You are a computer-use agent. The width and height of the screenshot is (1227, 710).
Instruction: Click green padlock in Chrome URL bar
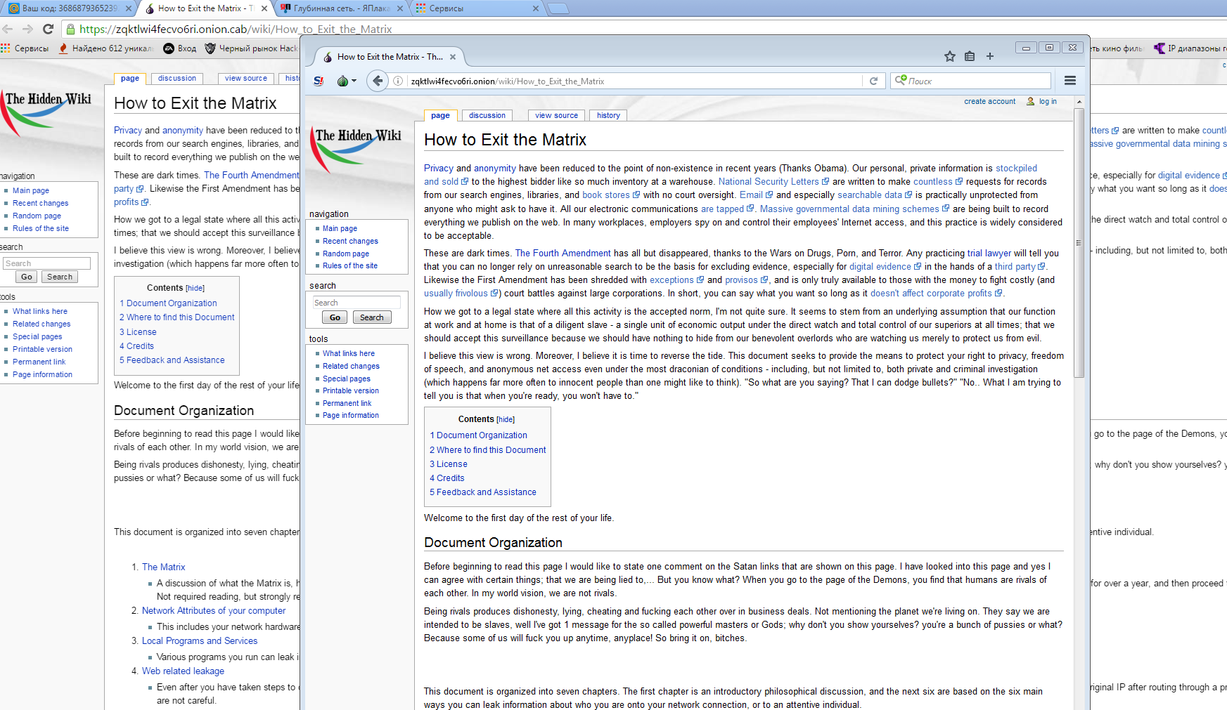click(70, 29)
